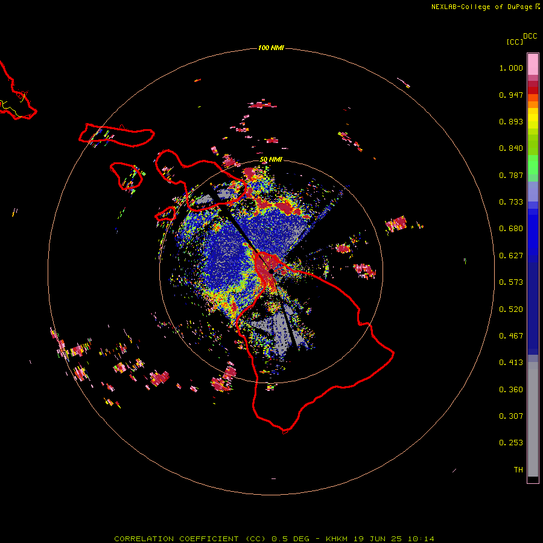Image resolution: width=543 pixels, height=543 pixels.
Task: Click the TH threshold label
Action: [518, 470]
